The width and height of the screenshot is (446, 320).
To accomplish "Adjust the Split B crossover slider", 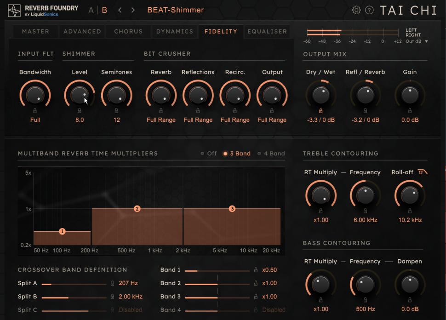I will [69, 296].
